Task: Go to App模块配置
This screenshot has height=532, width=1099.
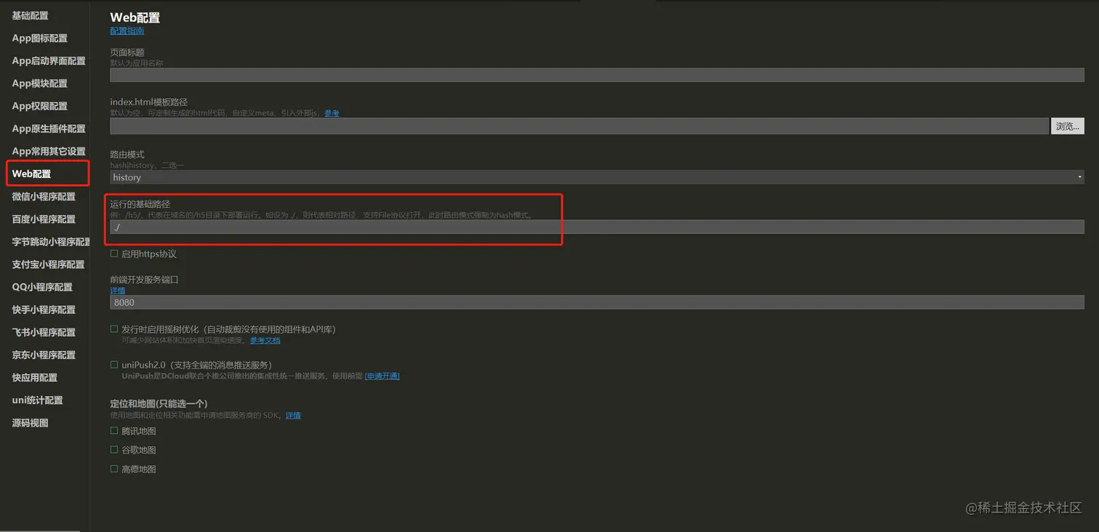Action: pos(39,83)
